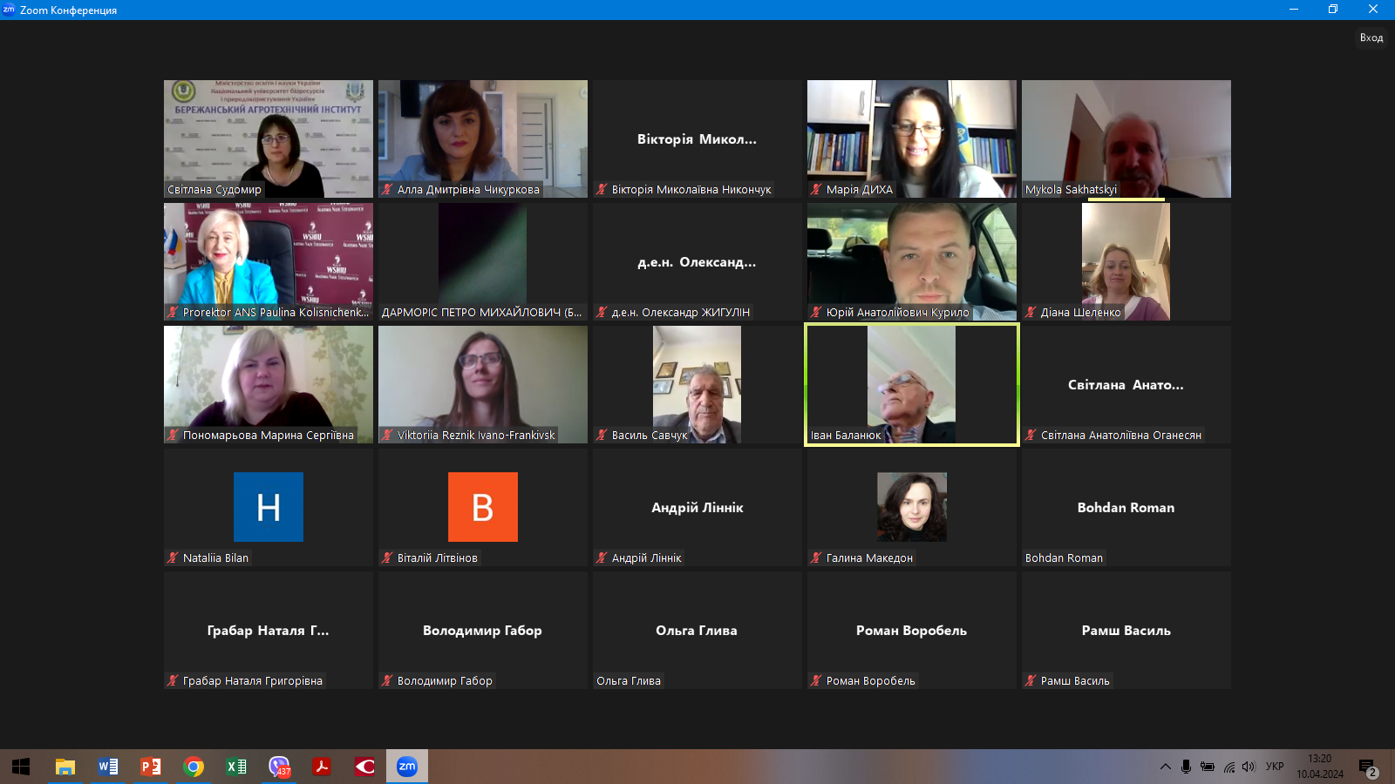This screenshot has width=1395, height=784.
Task: Click muted mic icon on Рамш Василь tile
Action: (1031, 680)
